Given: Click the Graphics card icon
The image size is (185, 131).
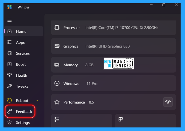Looking at the screenshot, I should pyautogui.click(x=57, y=46).
